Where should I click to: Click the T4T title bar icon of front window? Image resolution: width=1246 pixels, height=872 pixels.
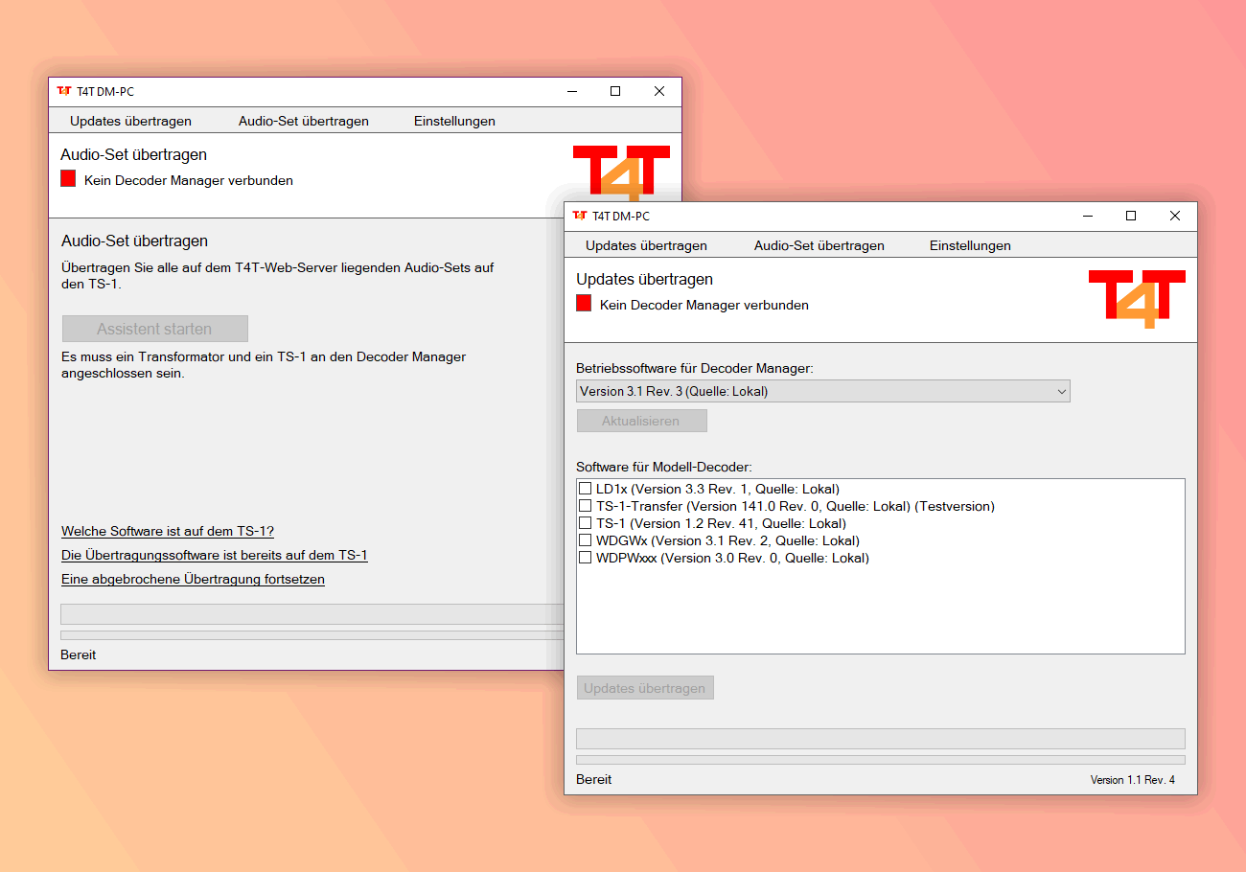pyautogui.click(x=579, y=217)
